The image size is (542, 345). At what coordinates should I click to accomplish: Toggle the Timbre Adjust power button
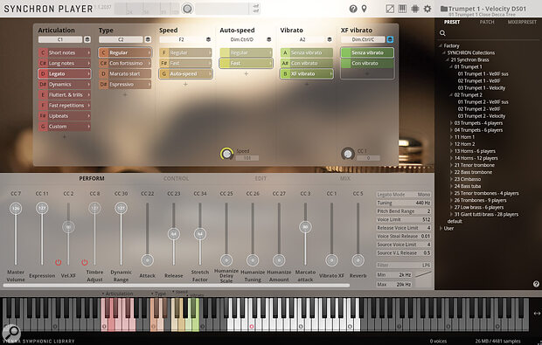click(x=84, y=263)
